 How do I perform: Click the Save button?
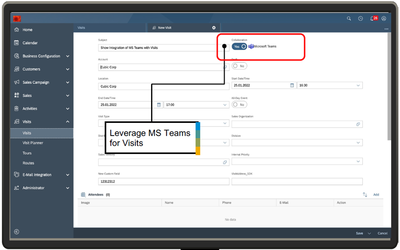(x=360, y=233)
